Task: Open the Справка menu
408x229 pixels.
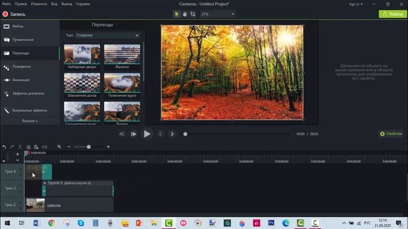Action: click(83, 4)
